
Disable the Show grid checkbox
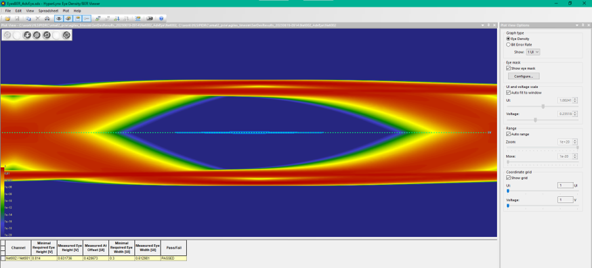pos(508,178)
